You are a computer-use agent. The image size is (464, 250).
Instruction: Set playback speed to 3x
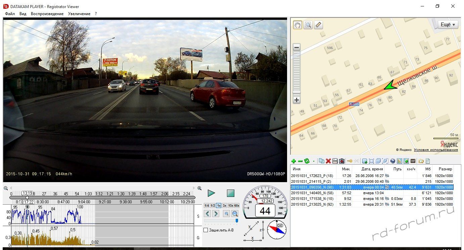click(x=225, y=206)
